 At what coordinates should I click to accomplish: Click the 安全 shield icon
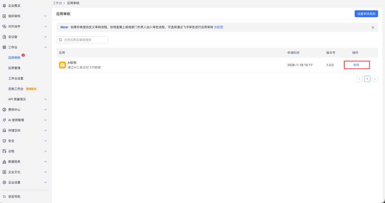click(4, 141)
